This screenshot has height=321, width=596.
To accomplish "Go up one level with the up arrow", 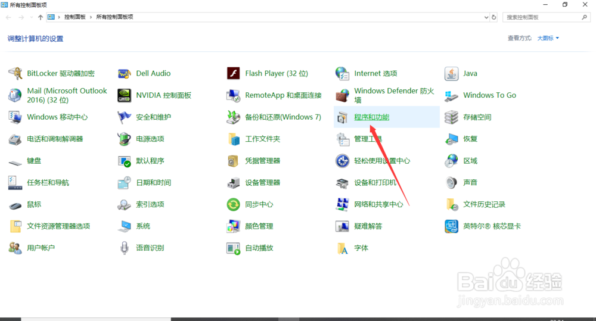I will [x=41, y=17].
